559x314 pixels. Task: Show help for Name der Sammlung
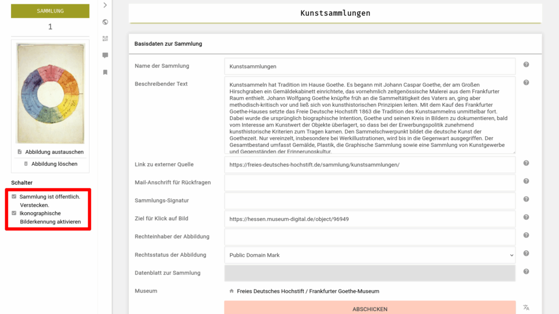pos(526,64)
